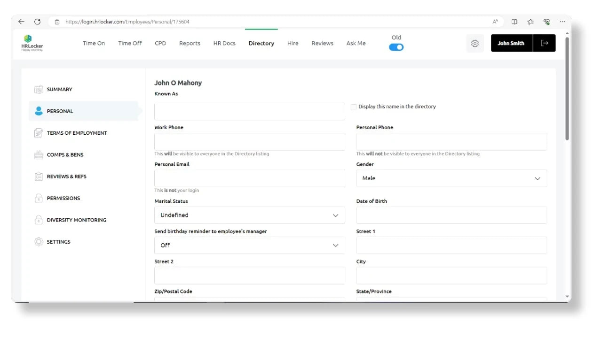Click the John Smith account button
The height and width of the screenshot is (338, 602).
[511, 43]
